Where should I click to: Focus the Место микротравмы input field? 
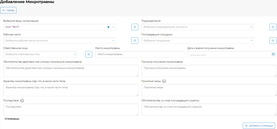pos(140,54)
